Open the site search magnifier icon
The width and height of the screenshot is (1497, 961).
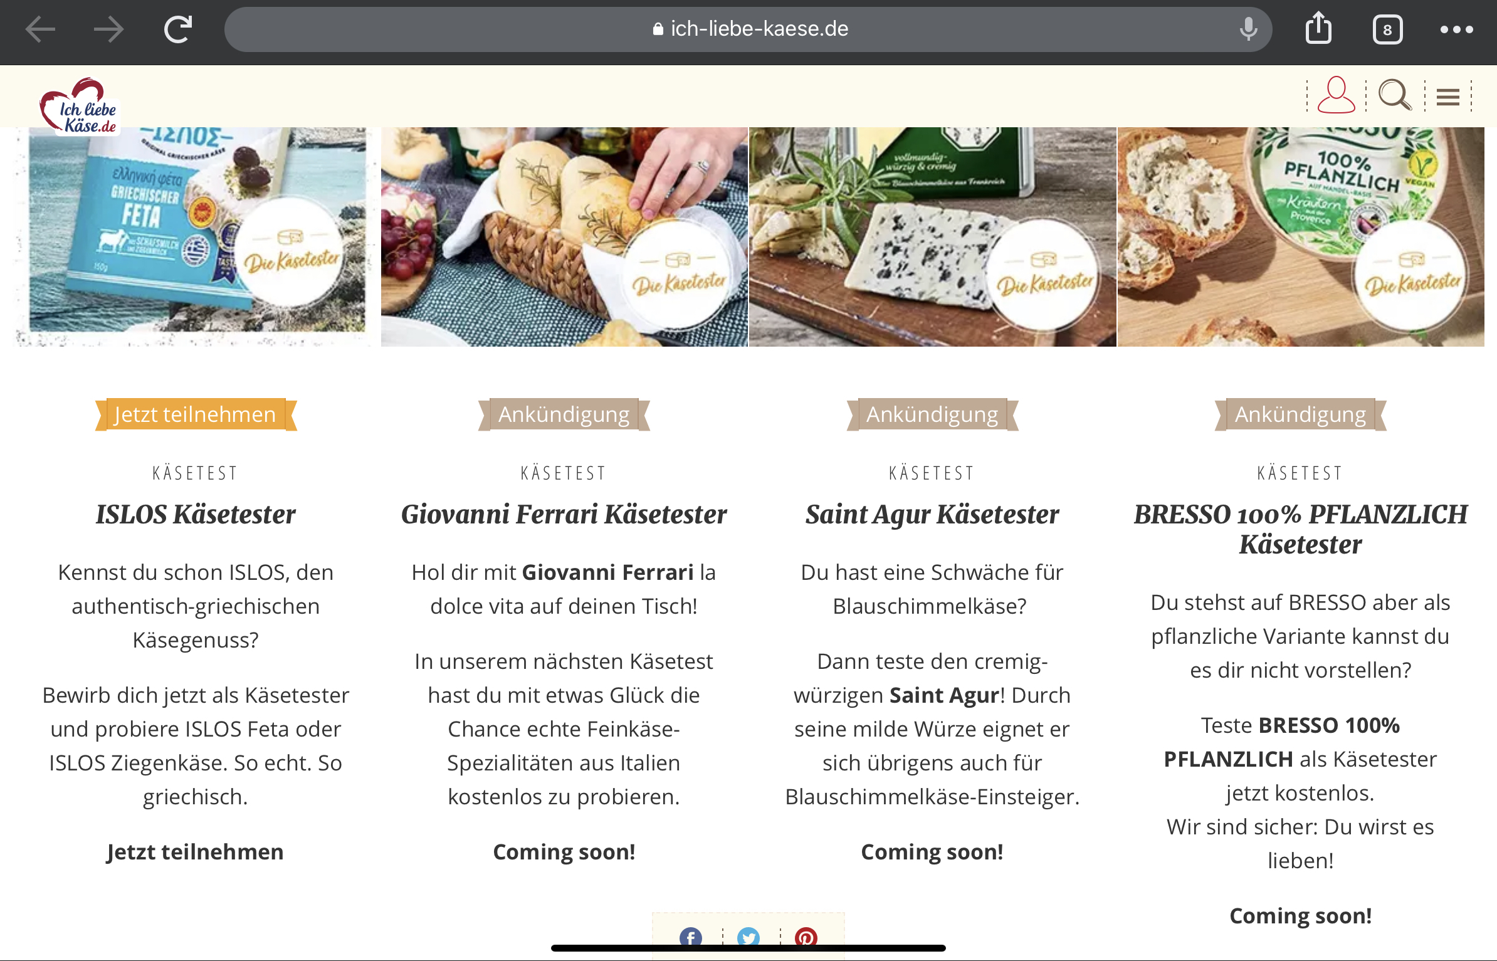click(x=1395, y=95)
